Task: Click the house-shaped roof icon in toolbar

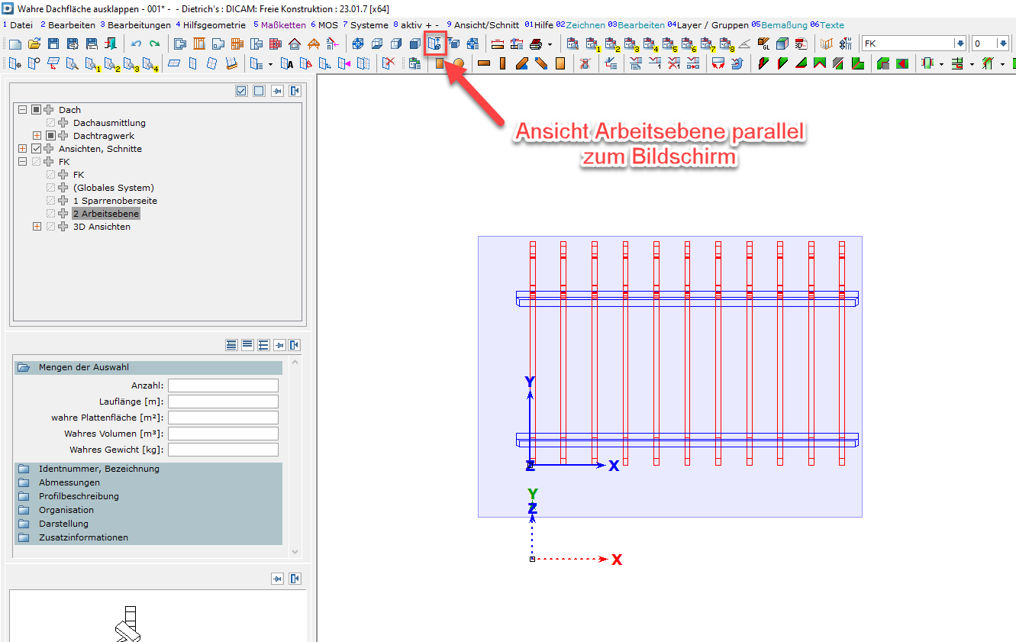Action: click(294, 44)
